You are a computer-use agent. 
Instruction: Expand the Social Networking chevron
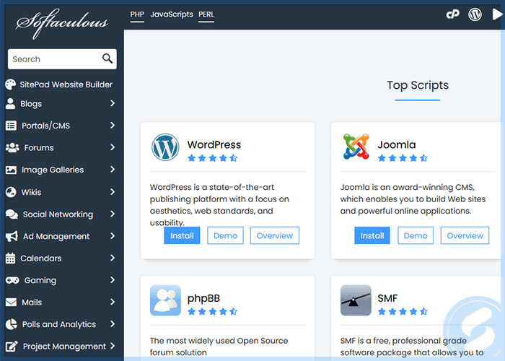113,214
